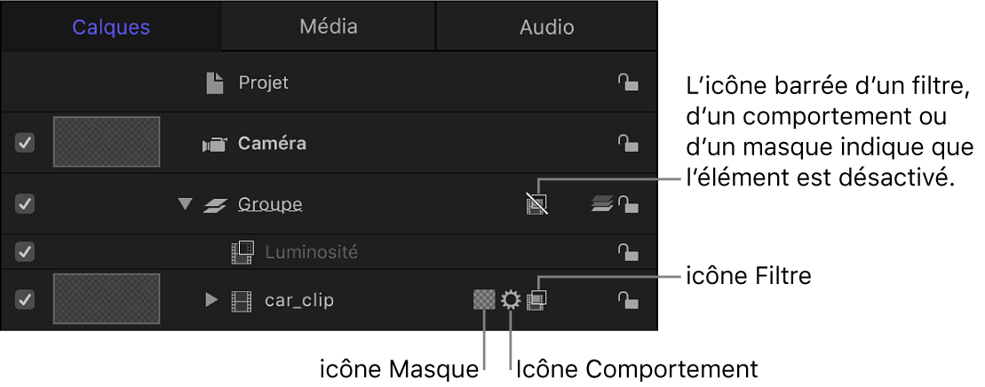Lock the Luminosité filter row
985x387 pixels.
click(628, 252)
